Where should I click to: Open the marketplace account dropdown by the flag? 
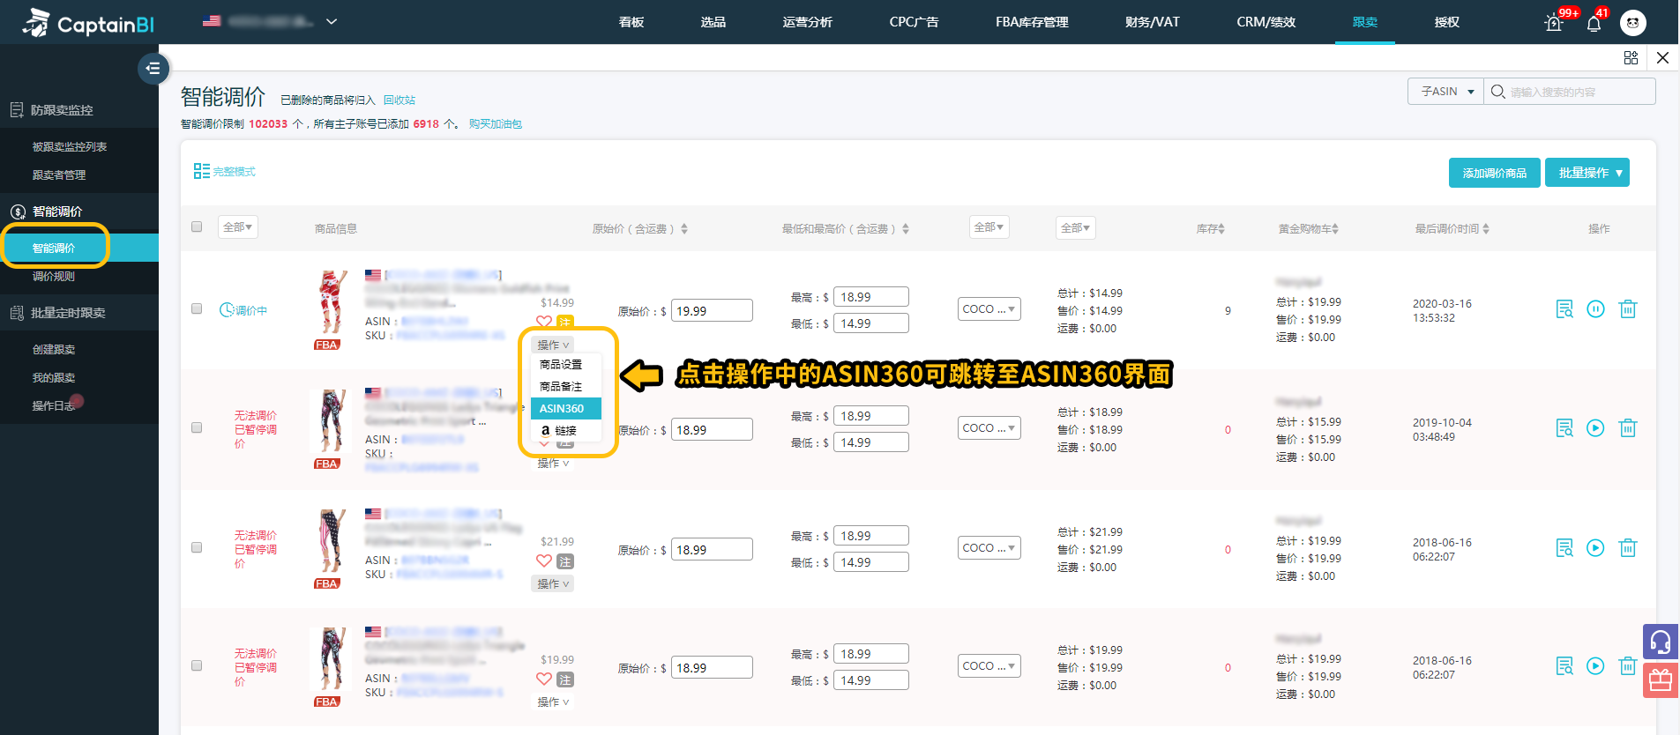point(332,22)
